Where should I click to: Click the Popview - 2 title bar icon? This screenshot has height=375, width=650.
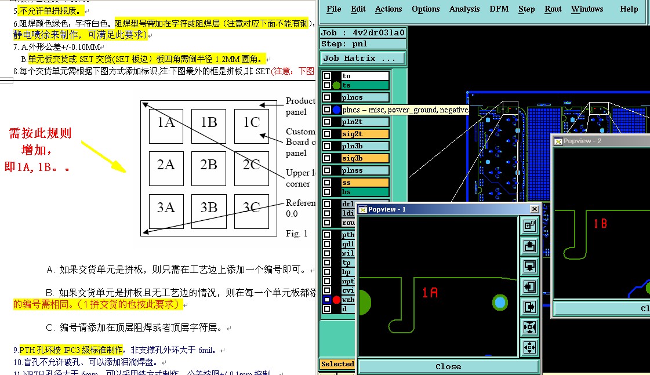click(x=558, y=141)
